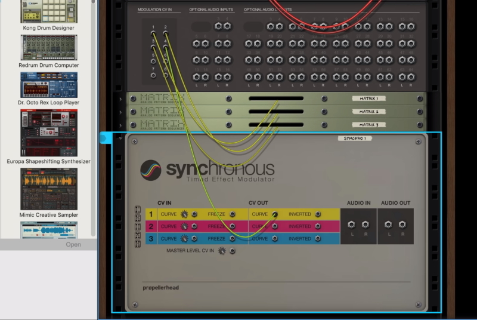477x320 pixels.
Task: Click the MATRIX 2 name label
Action: click(368, 112)
